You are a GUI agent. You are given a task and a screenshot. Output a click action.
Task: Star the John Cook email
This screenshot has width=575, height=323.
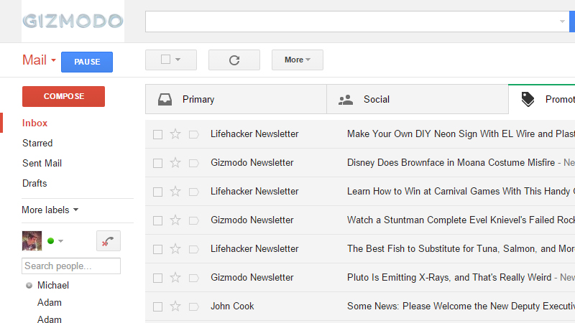click(x=175, y=306)
